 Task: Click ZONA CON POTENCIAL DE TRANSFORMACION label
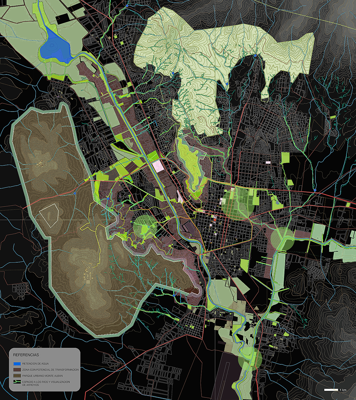(x=51, y=370)
